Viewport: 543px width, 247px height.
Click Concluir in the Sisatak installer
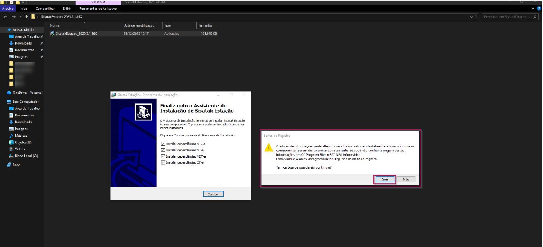click(213, 194)
